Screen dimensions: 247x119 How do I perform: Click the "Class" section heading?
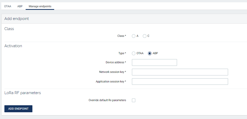[x=9, y=29]
